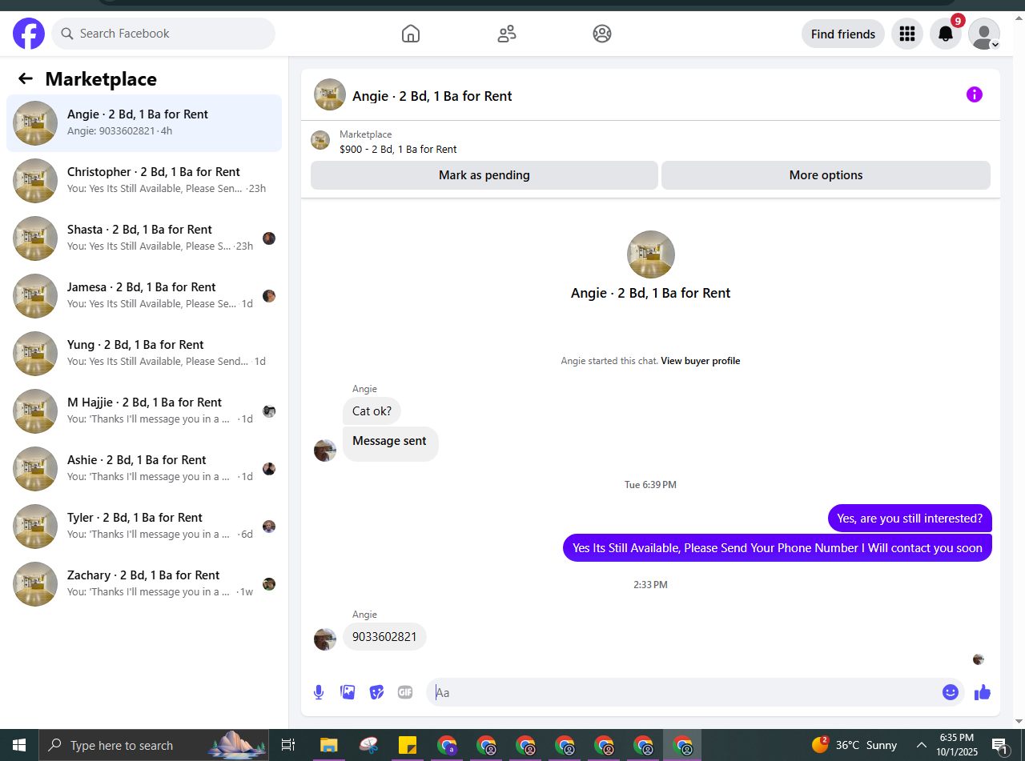Open the GIF picker

405,692
